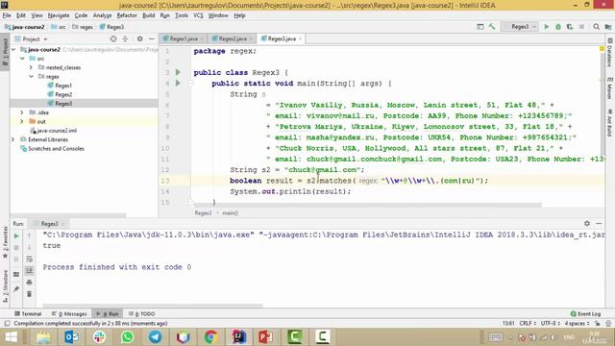The image size is (615, 346).
Task: Hide the Project panel with minus icon
Action: [152, 38]
